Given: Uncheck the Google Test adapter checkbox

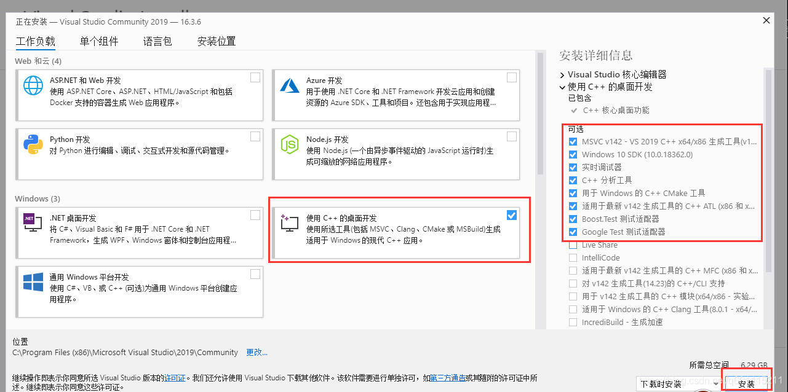Looking at the screenshot, I should pyautogui.click(x=573, y=232).
